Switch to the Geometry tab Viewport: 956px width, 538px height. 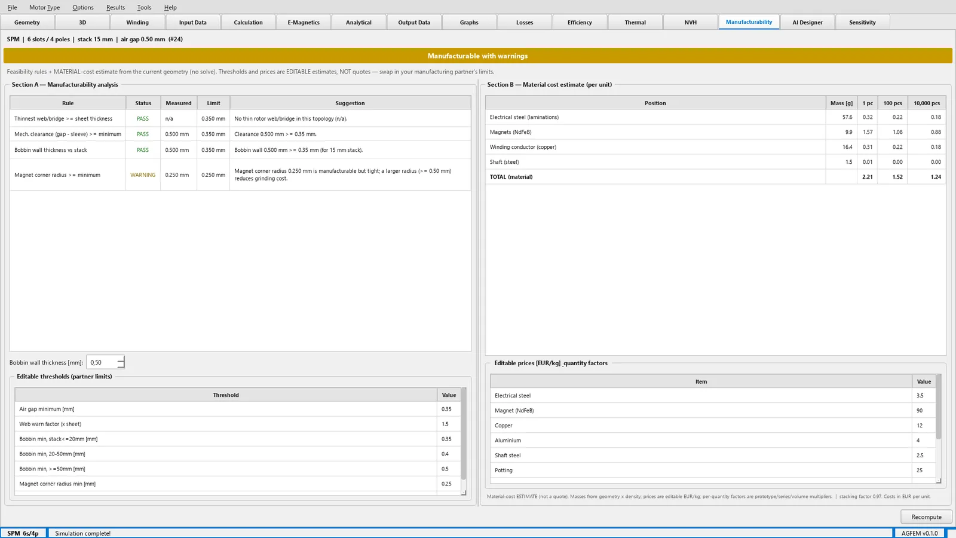tap(27, 22)
